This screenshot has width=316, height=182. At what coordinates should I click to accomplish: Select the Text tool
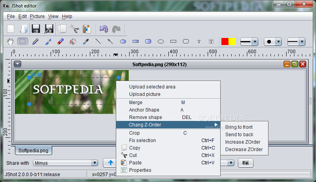[x=199, y=41]
